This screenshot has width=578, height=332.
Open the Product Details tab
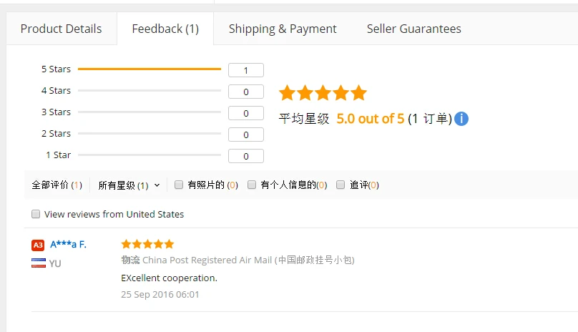(61, 29)
